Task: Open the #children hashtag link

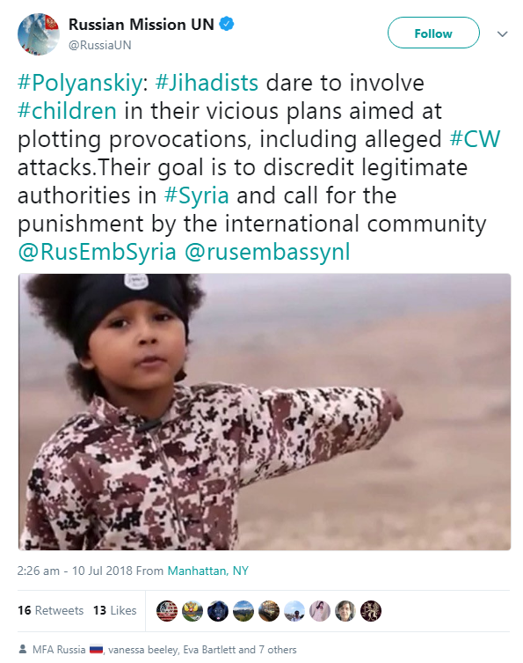Action: pyautogui.click(x=67, y=111)
